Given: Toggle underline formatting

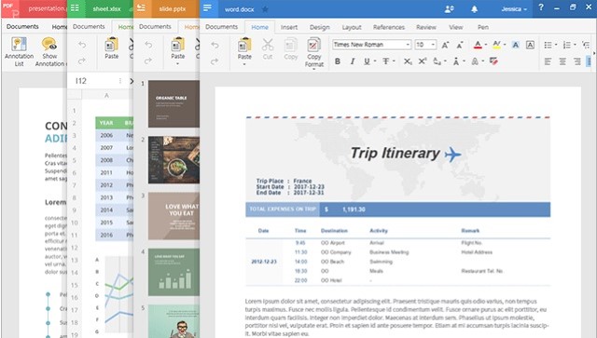Looking at the screenshot, I should coord(367,61).
